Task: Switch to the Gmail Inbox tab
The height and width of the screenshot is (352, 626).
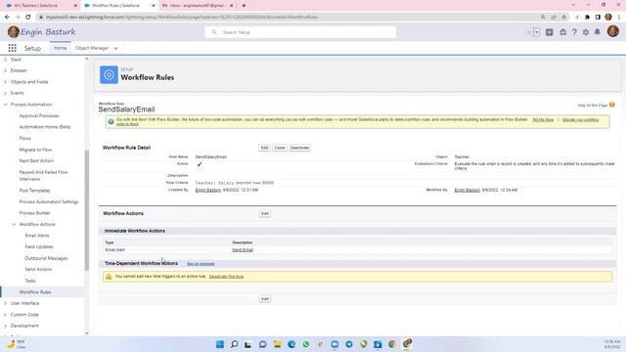Action: tap(198, 6)
